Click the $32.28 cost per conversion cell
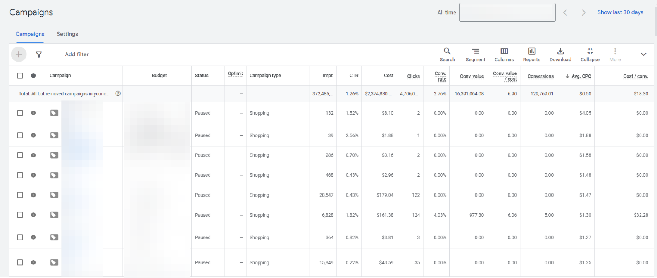Screen dimensions: 657x278 [x=641, y=215]
